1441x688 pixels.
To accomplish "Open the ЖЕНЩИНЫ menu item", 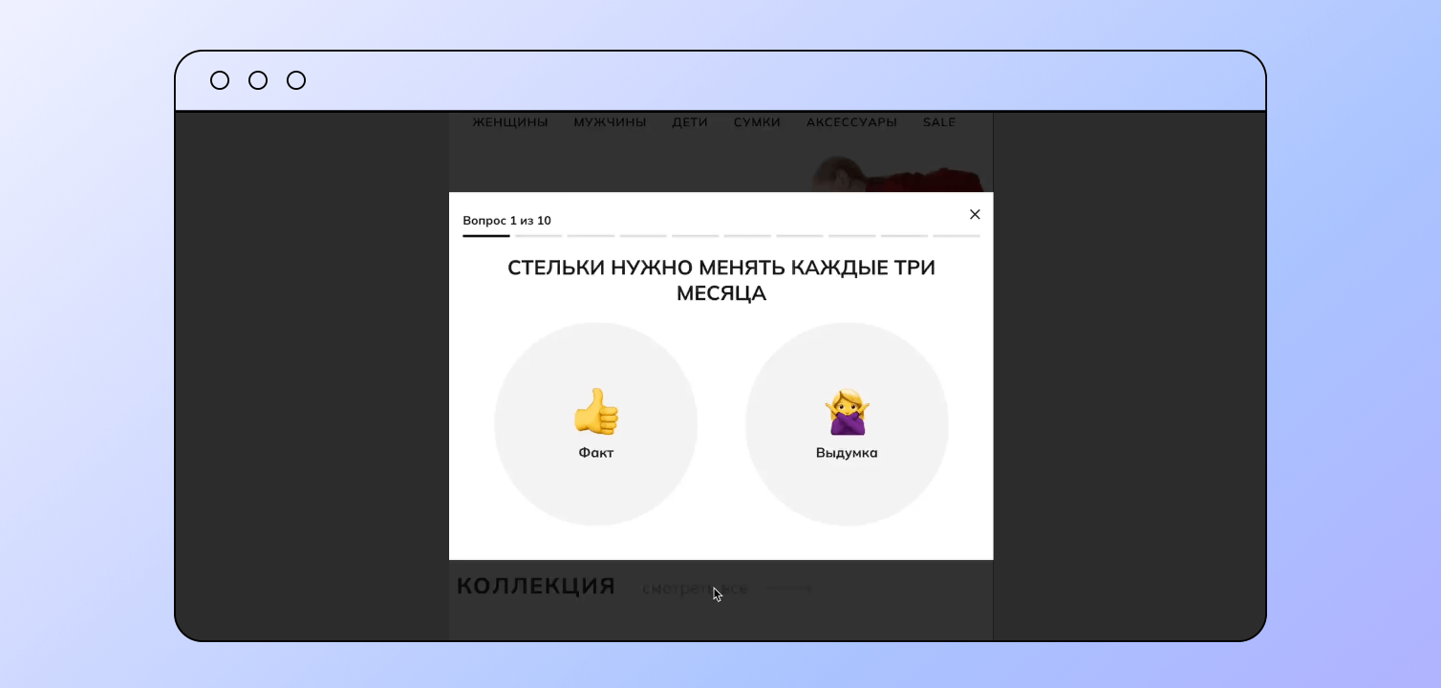I will click(510, 122).
